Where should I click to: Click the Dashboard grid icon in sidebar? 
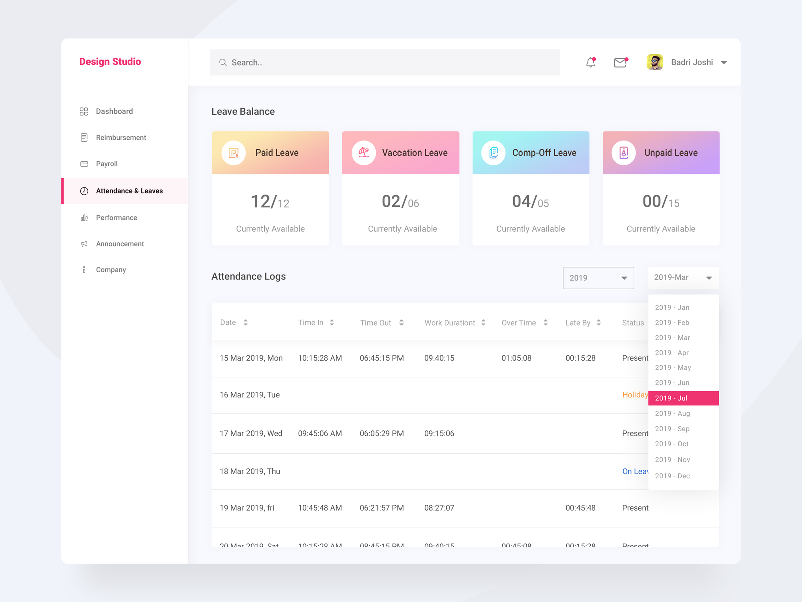[84, 111]
